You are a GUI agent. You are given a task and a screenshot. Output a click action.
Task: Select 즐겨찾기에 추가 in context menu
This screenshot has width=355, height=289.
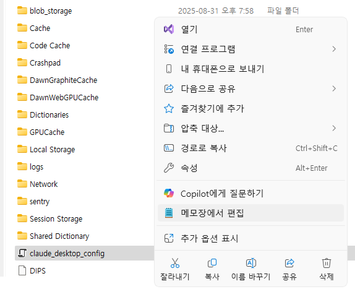pyautogui.click(x=251, y=108)
